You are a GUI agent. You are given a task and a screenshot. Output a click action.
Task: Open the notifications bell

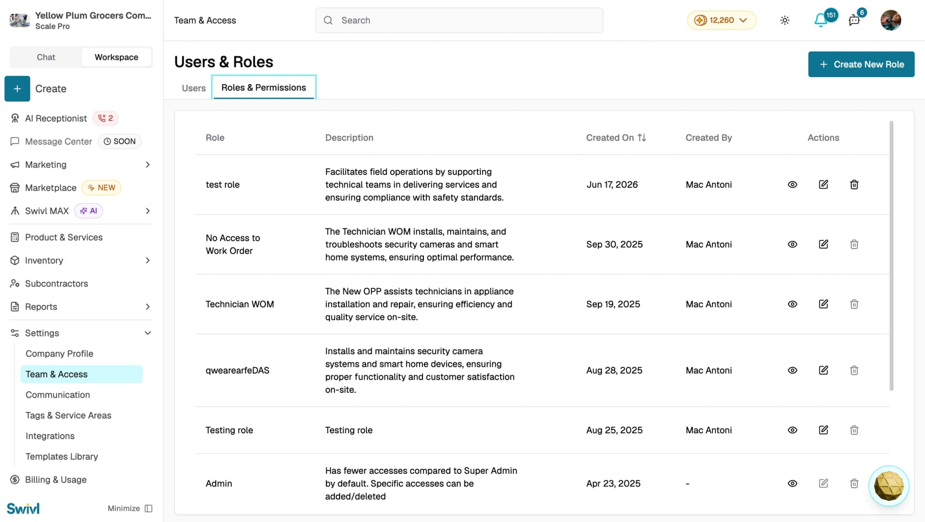pos(821,20)
